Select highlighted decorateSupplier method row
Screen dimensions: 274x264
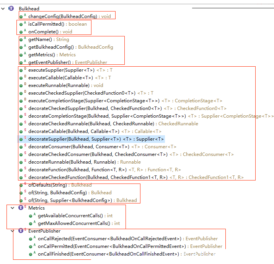pyautogui.click(x=96, y=139)
